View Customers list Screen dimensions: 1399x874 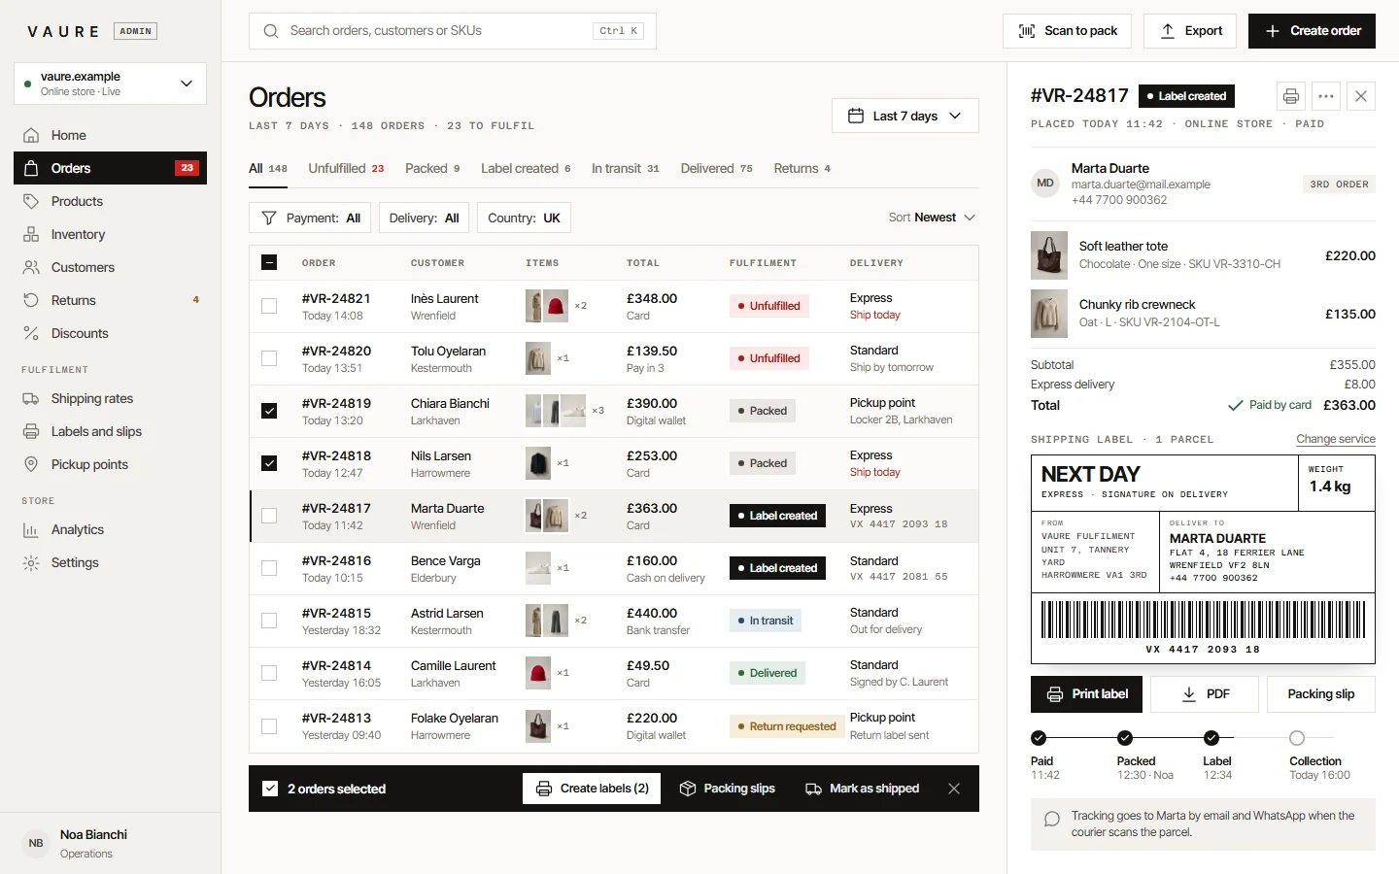point(110,267)
